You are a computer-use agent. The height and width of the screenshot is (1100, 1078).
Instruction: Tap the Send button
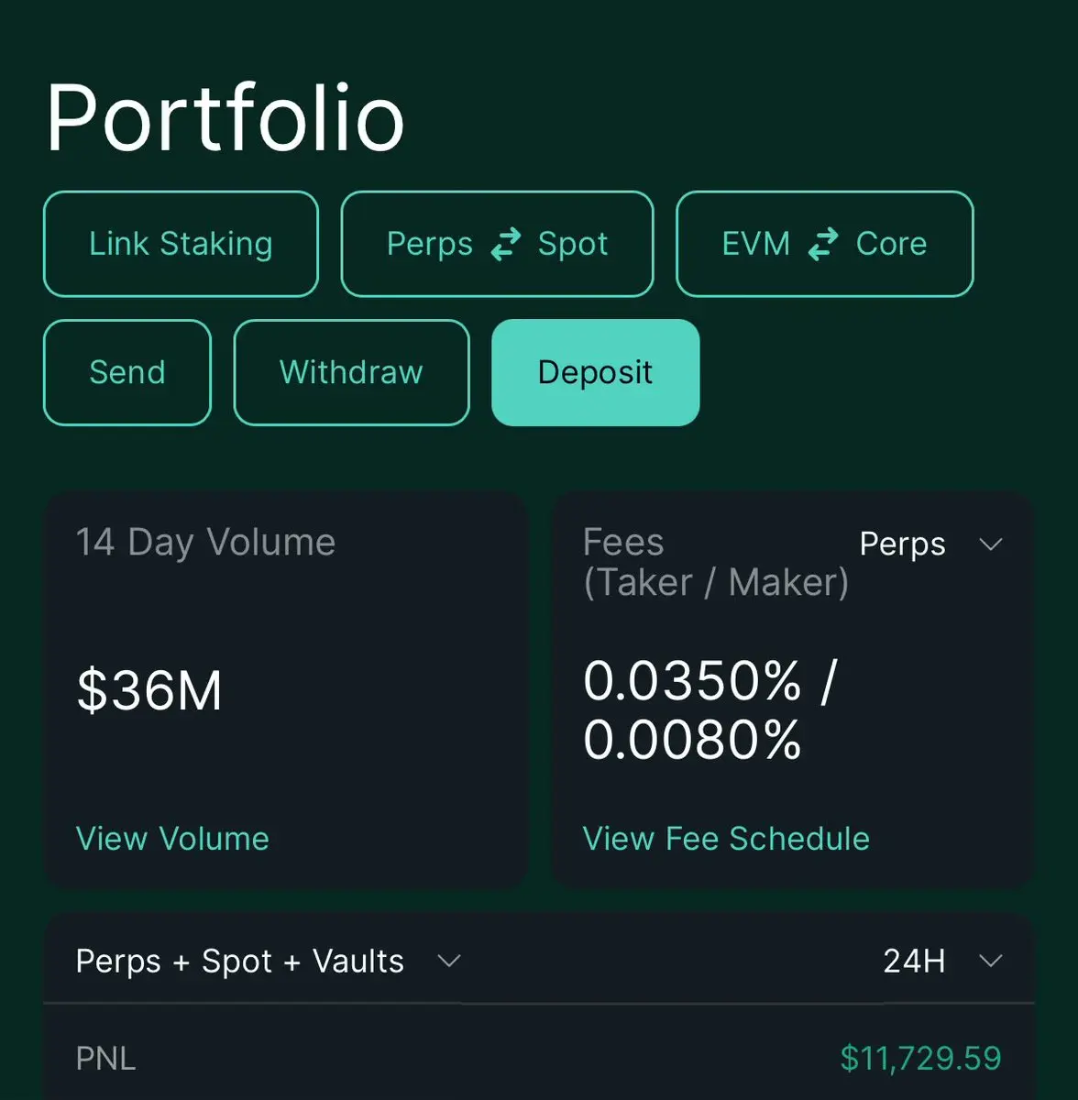tap(127, 372)
